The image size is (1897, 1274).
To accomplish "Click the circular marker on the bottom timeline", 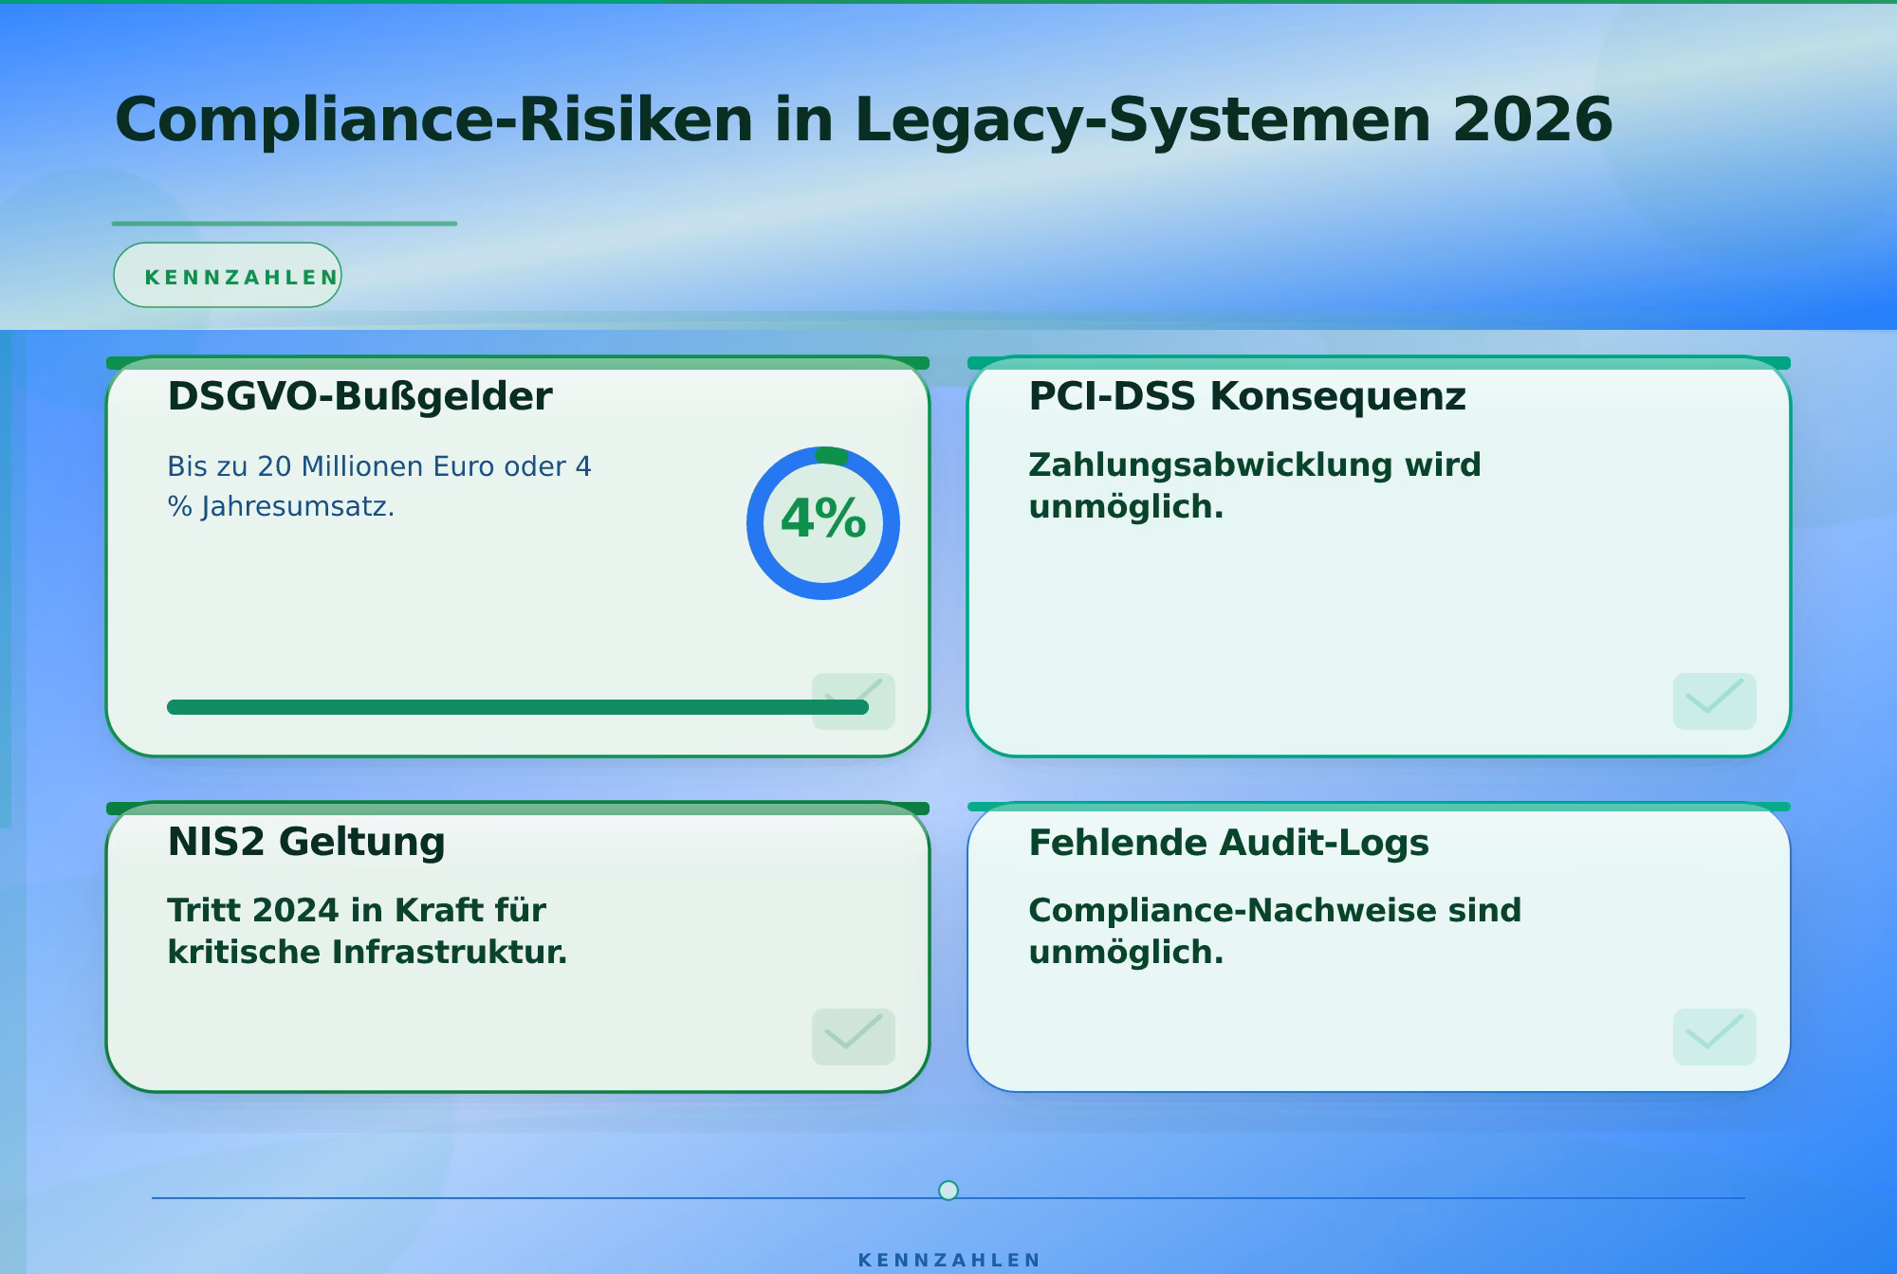I will click(948, 1191).
